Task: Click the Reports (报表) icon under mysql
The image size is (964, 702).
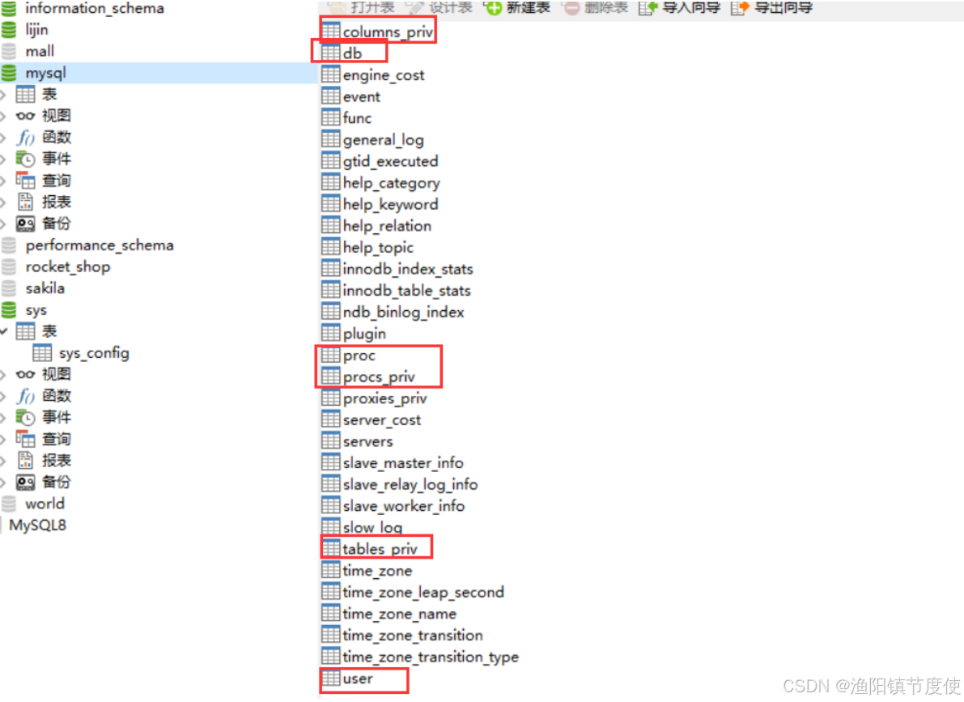Action: click(25, 202)
